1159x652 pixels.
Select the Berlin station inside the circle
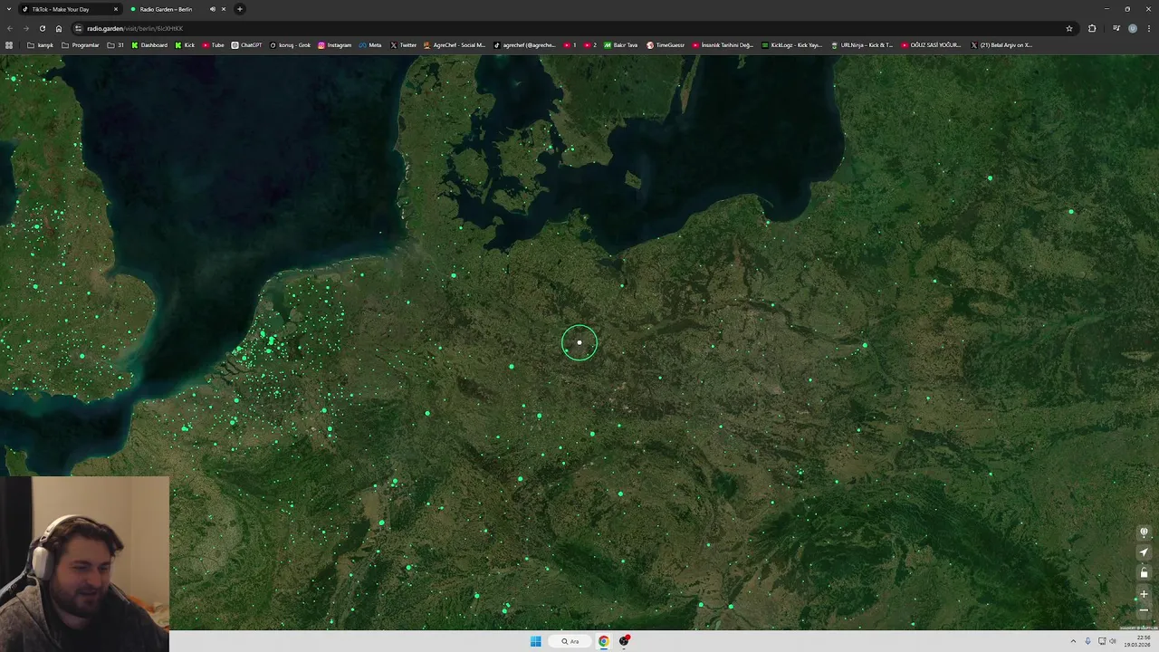[x=579, y=342]
